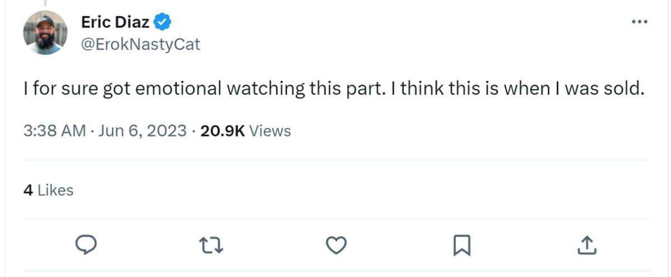This screenshot has height=277, width=671.
Task: Visit the @ErokNastyCat handle link
Action: point(140,45)
